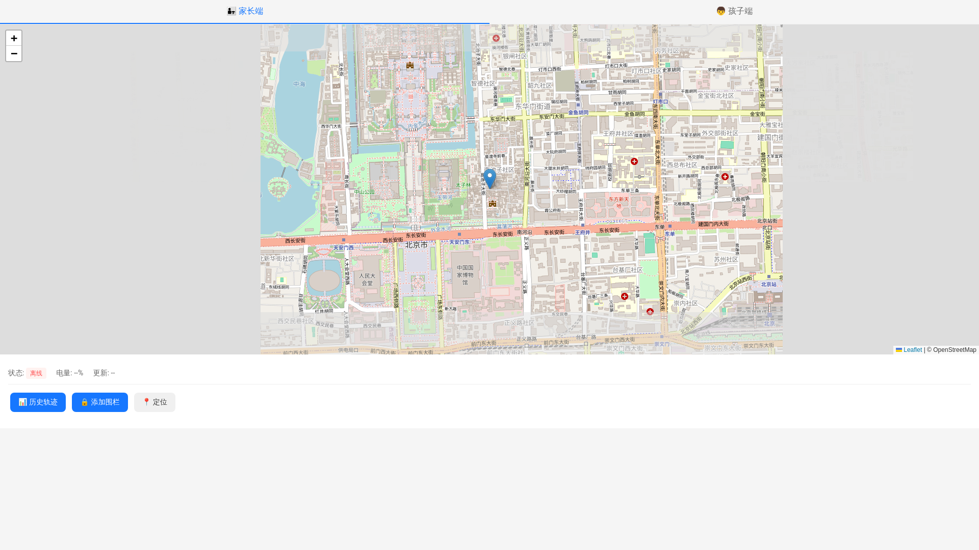
Task: Click the 王府井 subway station icon
Action: 583,225
